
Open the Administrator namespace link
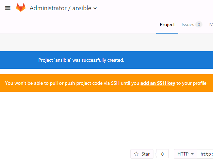(x=48, y=8)
